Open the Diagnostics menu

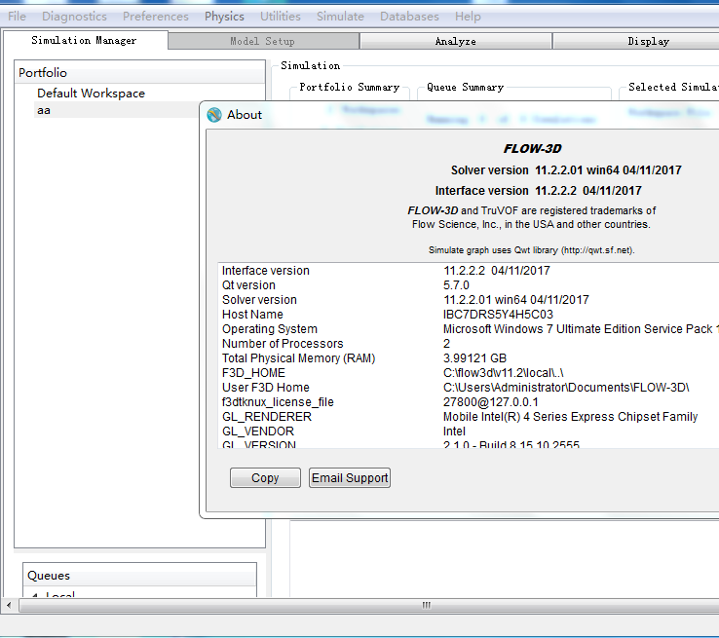coord(74,17)
